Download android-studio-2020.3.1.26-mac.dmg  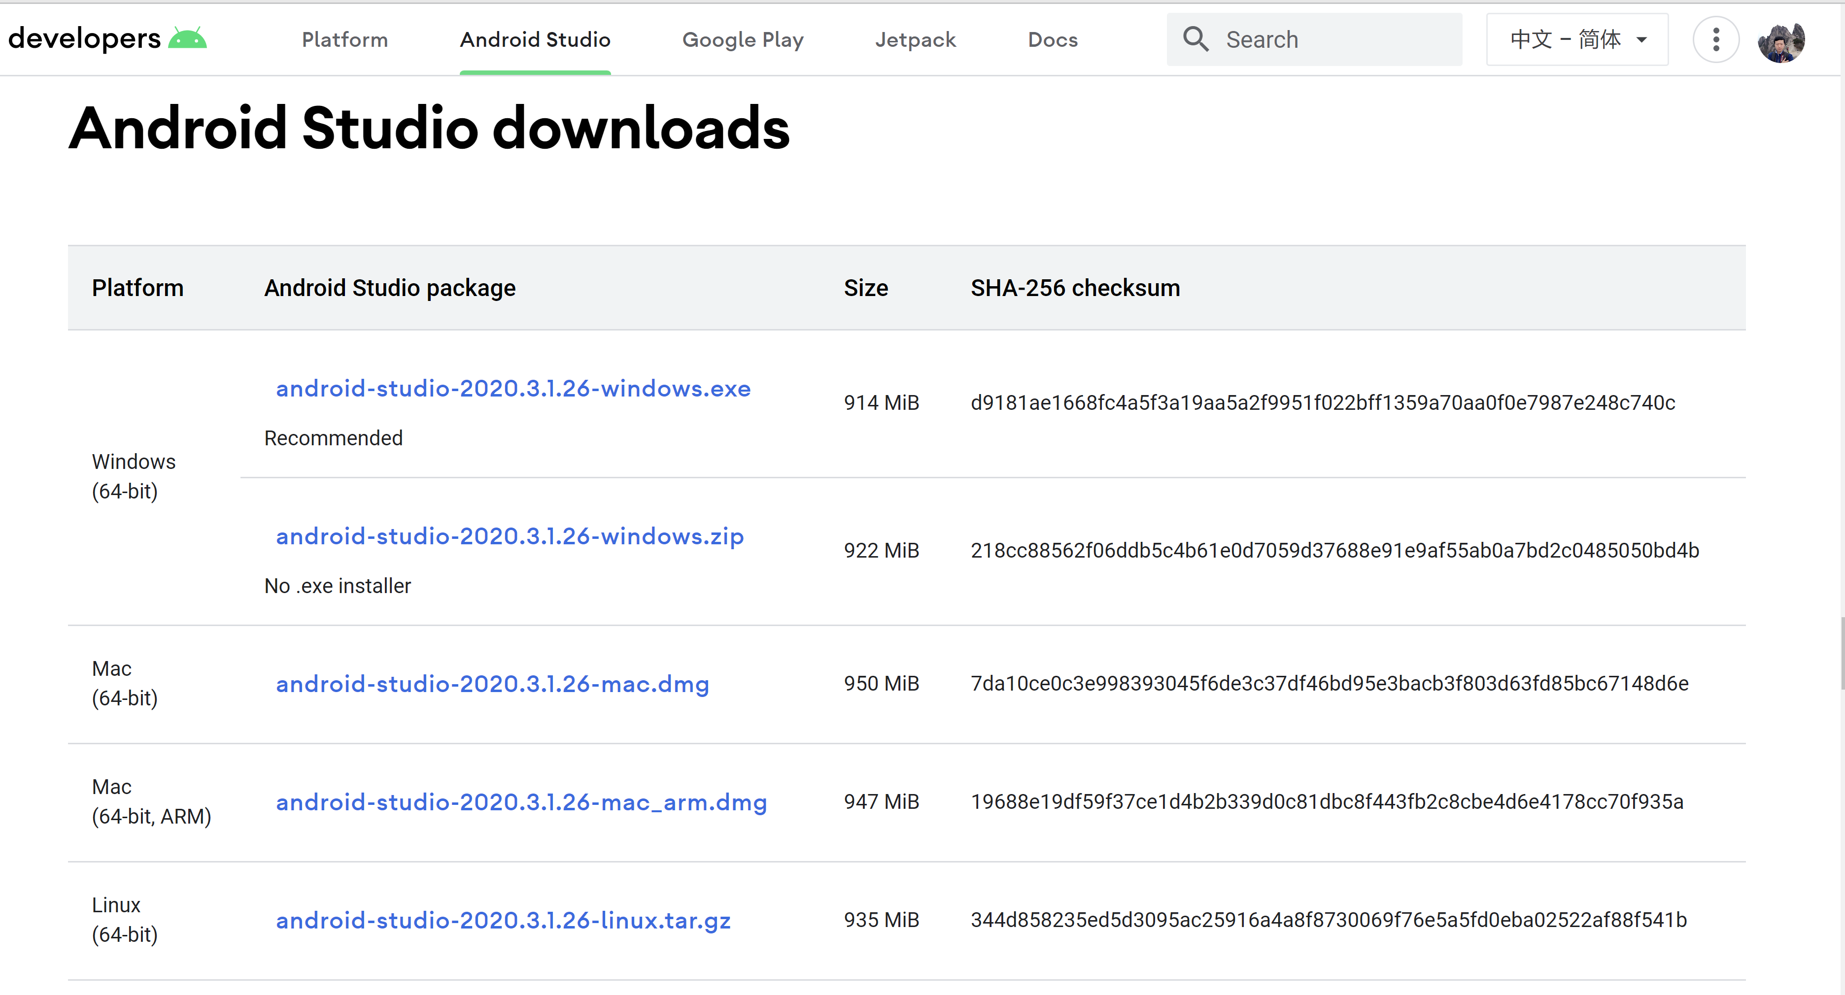point(492,684)
